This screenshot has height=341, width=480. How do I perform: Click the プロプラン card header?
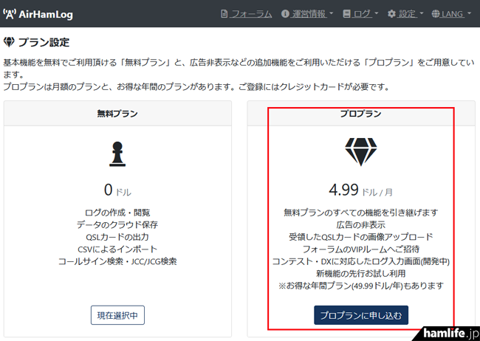(x=360, y=114)
